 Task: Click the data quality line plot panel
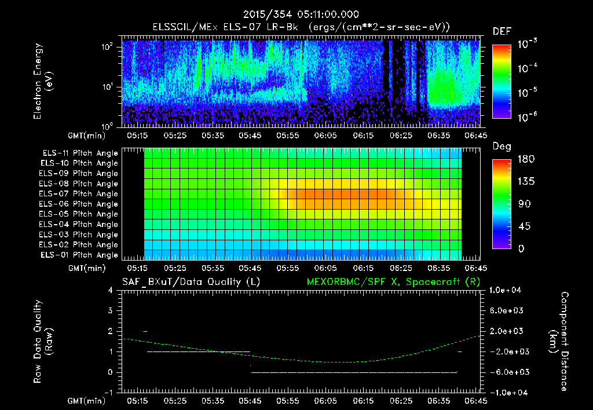click(301, 342)
